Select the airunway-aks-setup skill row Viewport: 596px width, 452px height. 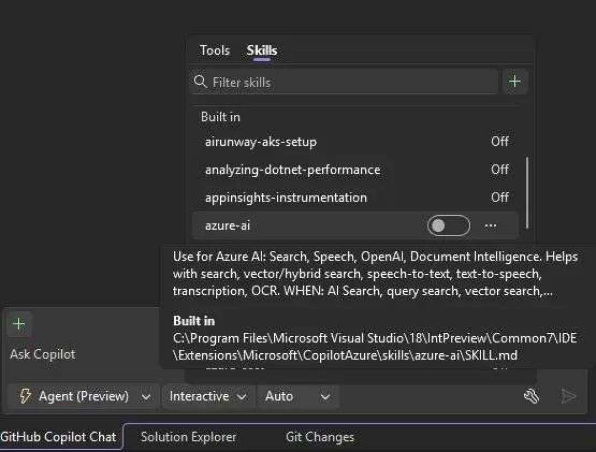355,141
